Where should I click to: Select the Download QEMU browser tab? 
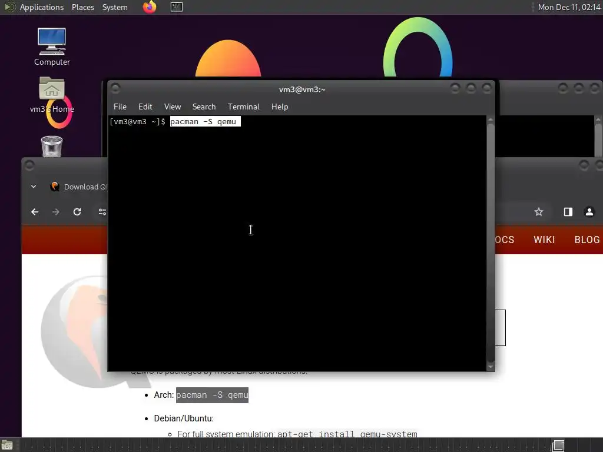click(79, 187)
